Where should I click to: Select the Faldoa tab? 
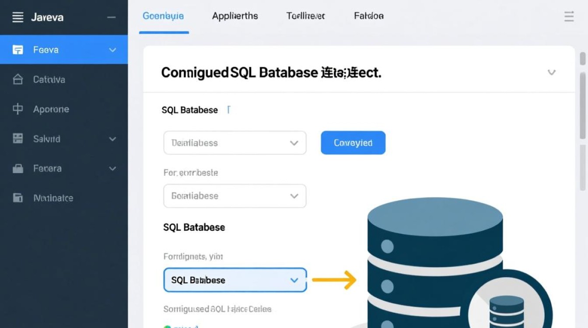[368, 16]
